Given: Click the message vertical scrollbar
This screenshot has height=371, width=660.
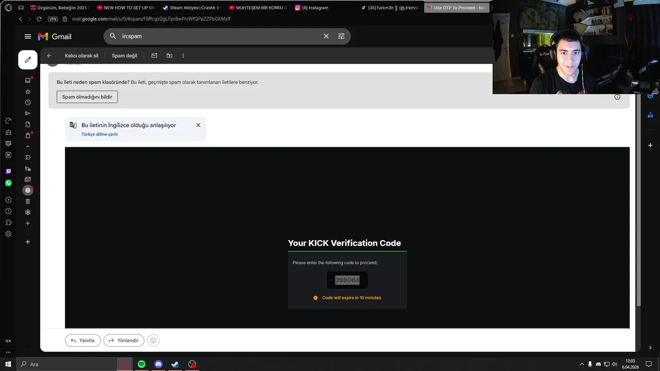Looking at the screenshot, I should tap(639, 201).
